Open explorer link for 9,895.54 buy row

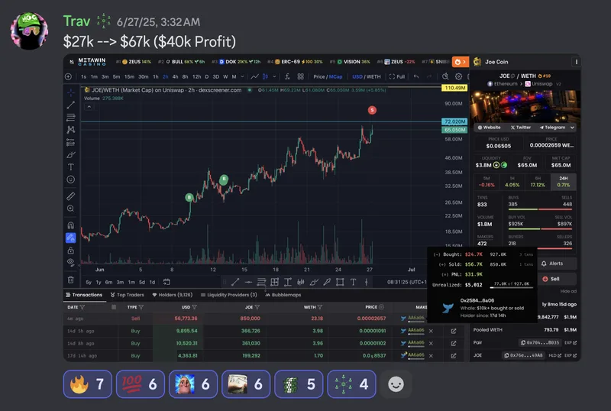[453, 331]
